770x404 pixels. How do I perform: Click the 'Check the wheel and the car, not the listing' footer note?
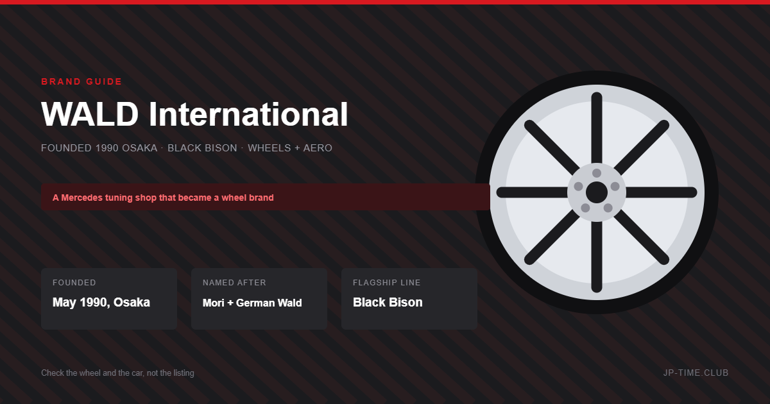117,373
